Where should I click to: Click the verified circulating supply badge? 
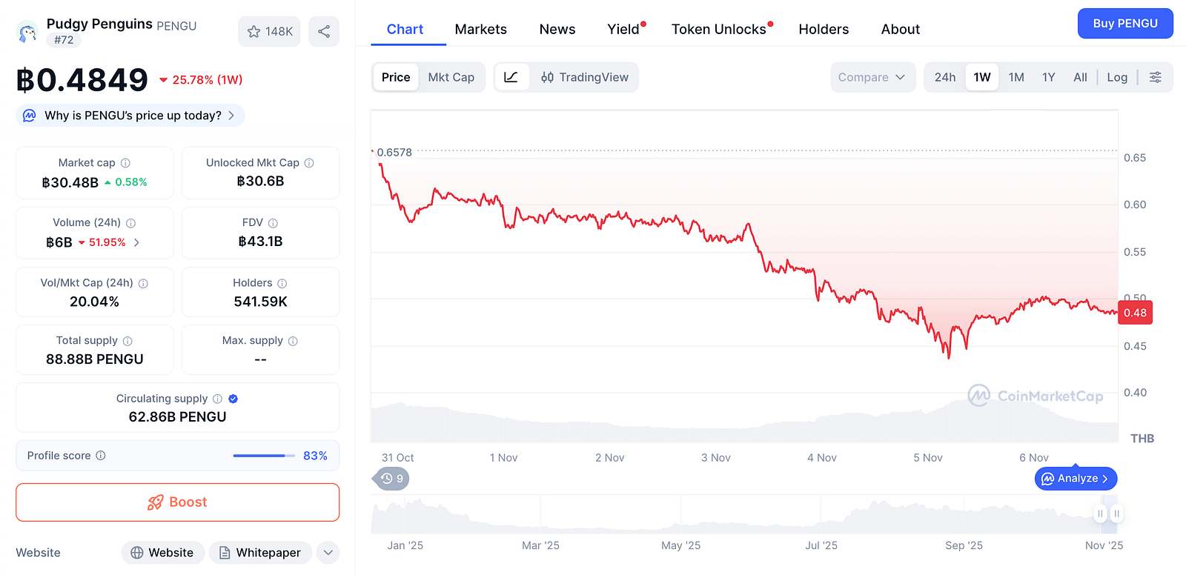click(233, 399)
